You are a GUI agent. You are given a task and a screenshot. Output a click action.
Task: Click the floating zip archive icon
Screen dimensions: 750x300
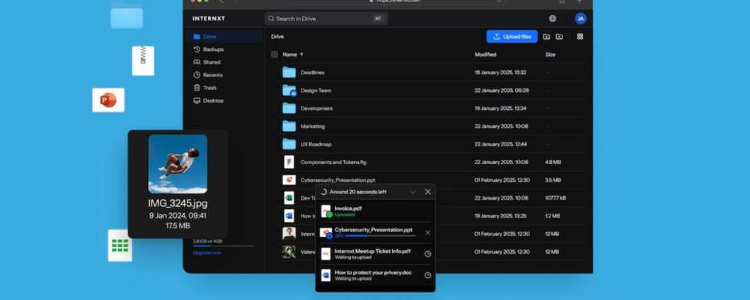coord(143,61)
